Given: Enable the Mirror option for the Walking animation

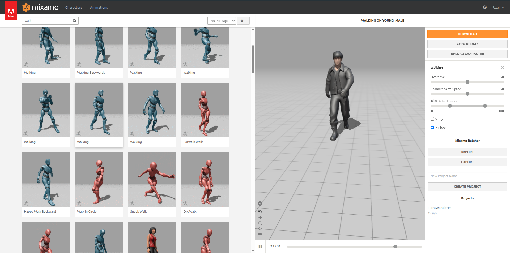Looking at the screenshot, I should [x=432, y=119].
